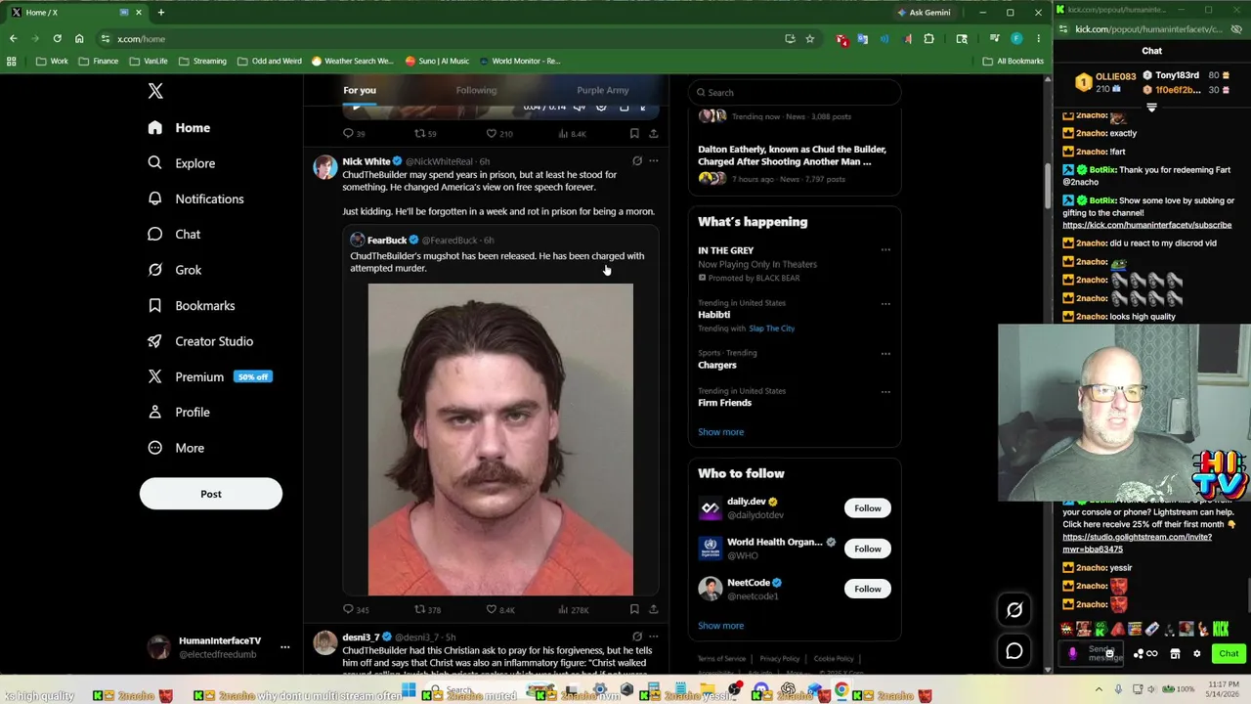Open options menu for the Habibti trend
This screenshot has width=1251, height=704.
[885, 303]
